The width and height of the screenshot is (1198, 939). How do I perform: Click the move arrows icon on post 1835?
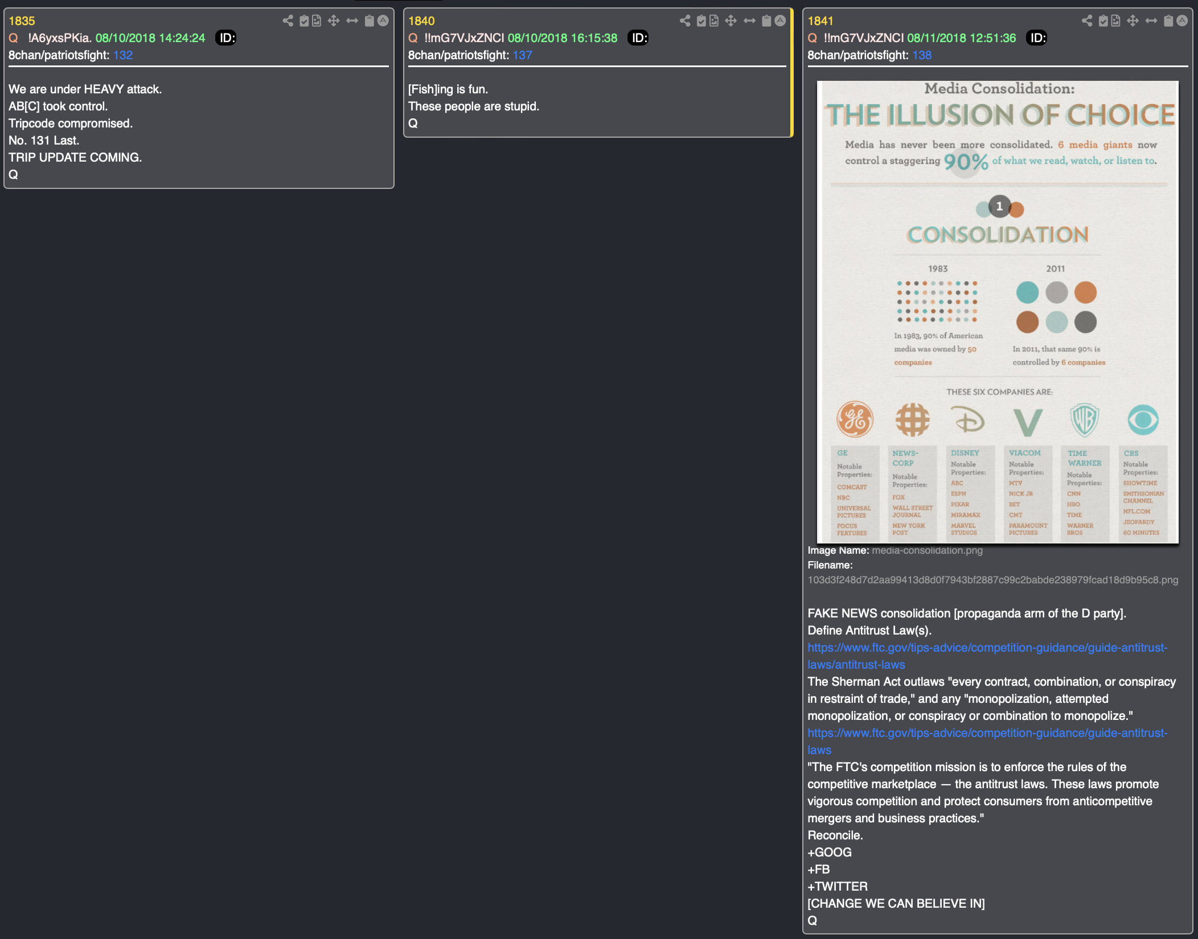point(334,21)
